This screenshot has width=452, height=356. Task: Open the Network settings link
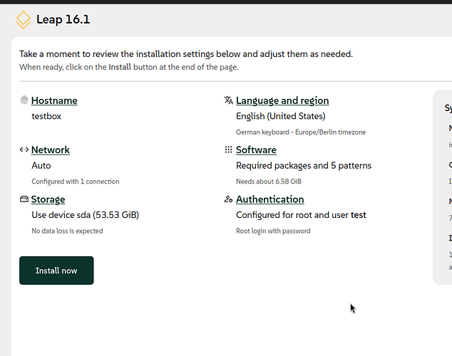click(51, 150)
